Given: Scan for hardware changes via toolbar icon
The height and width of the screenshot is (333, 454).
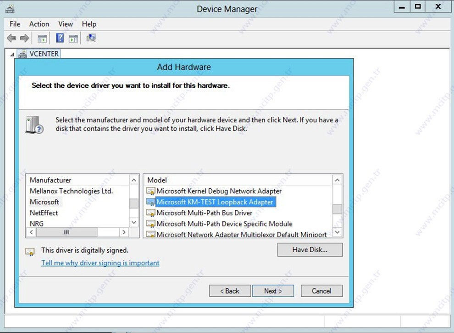Looking at the screenshot, I should [91, 38].
